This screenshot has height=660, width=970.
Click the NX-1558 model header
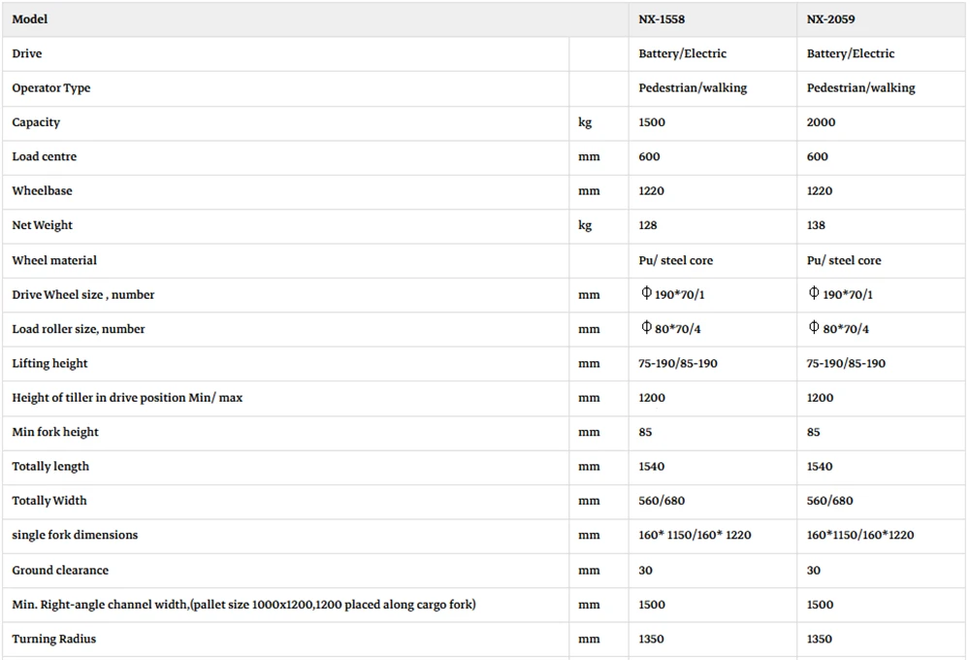662,19
